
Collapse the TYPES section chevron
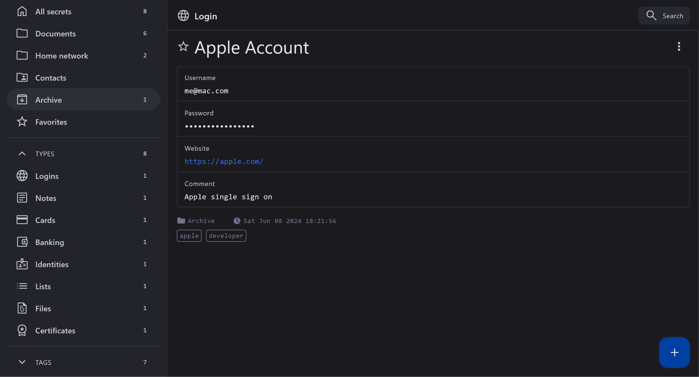pos(22,154)
